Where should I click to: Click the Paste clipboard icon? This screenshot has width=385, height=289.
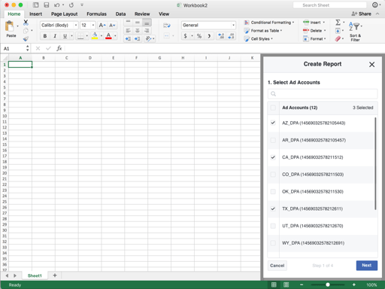point(10,26)
